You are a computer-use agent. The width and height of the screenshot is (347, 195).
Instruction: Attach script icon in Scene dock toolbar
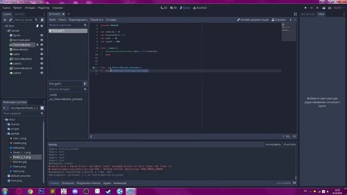pos(42,20)
